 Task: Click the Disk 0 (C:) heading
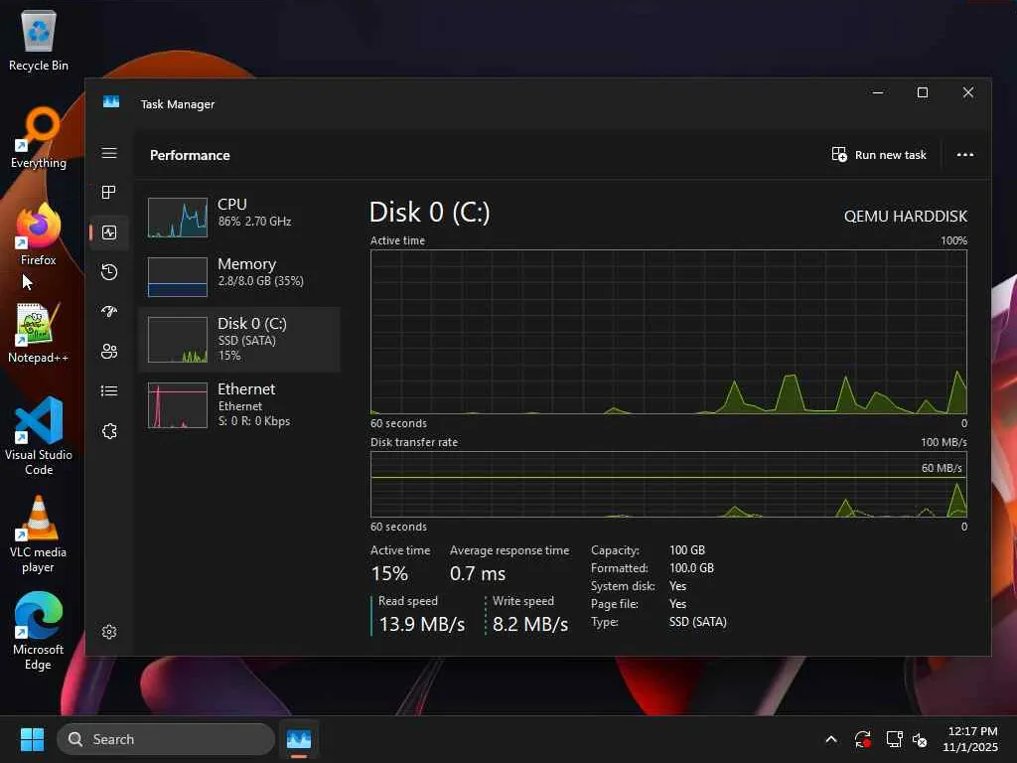tap(429, 213)
